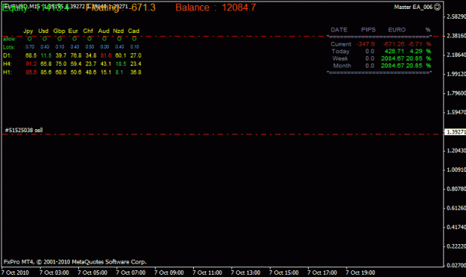Select the PIPS header in stats table
Screen dimensions: 466x277
click(368, 30)
